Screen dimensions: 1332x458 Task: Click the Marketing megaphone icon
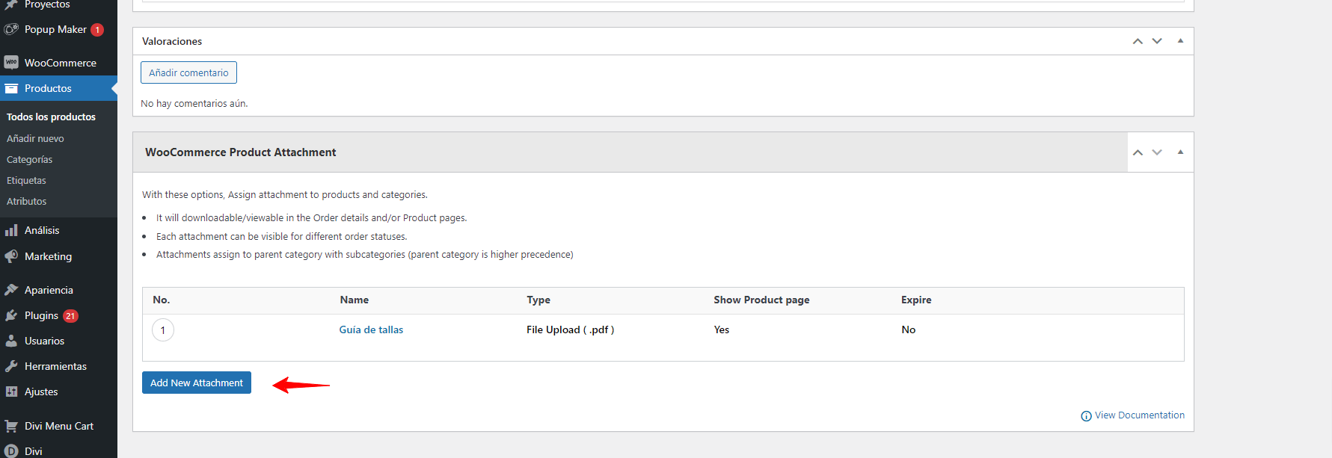tap(11, 256)
